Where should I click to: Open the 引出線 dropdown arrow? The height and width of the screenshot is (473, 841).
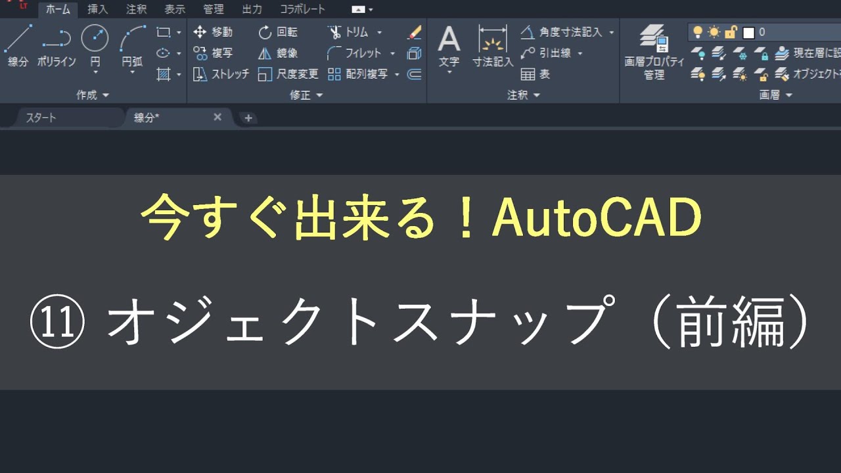click(x=580, y=53)
